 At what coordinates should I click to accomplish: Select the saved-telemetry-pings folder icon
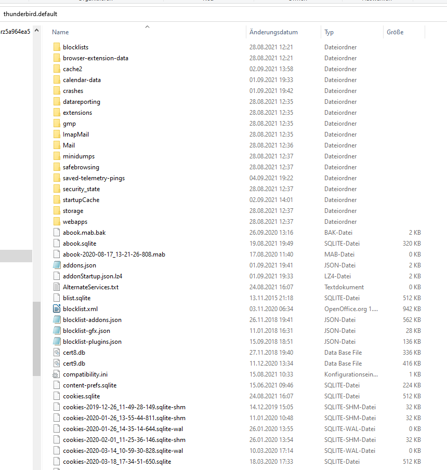click(x=57, y=178)
